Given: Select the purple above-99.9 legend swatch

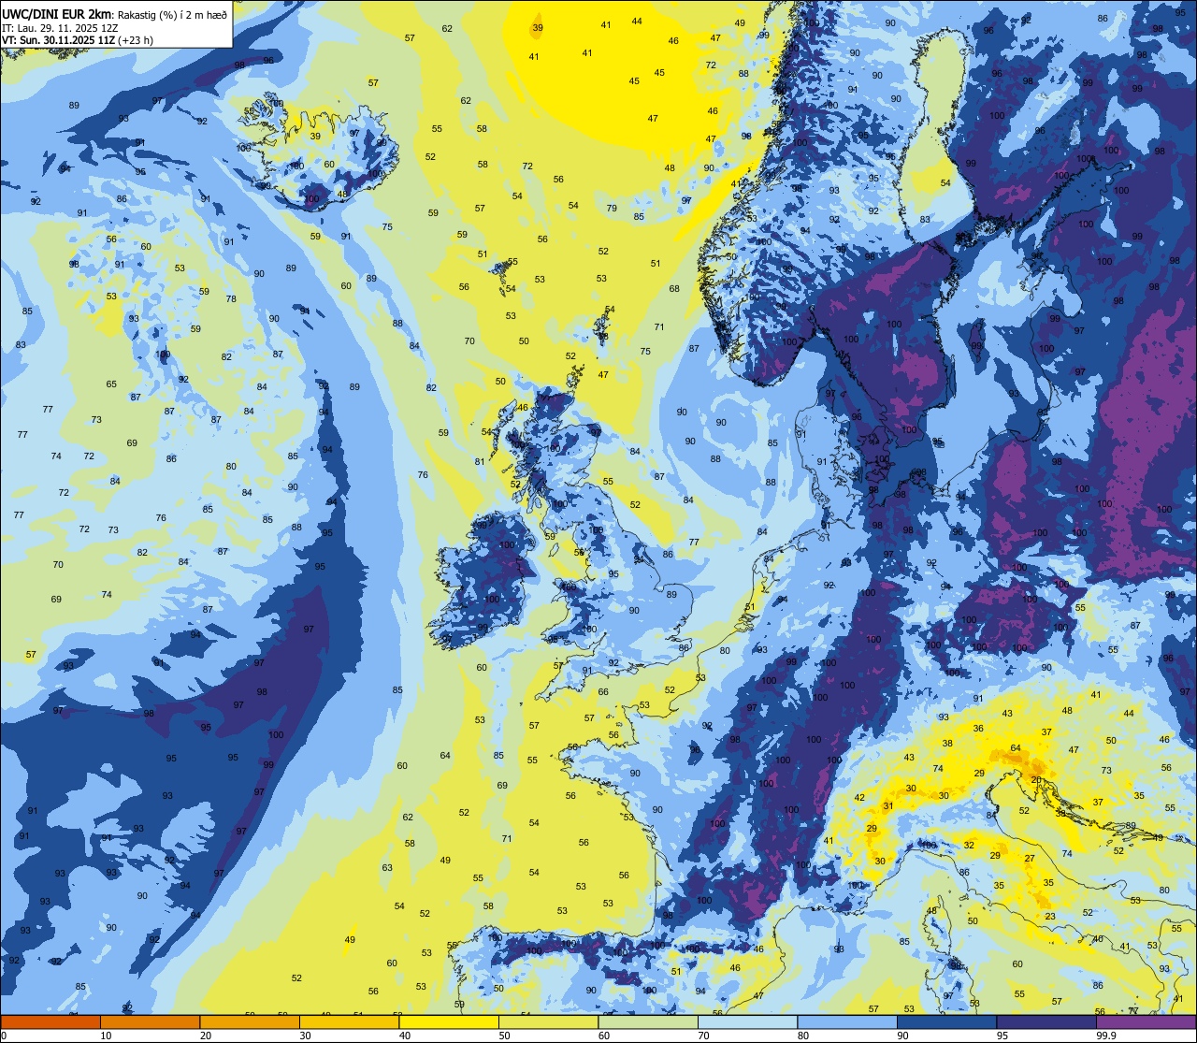Looking at the screenshot, I should 1147,1021.
